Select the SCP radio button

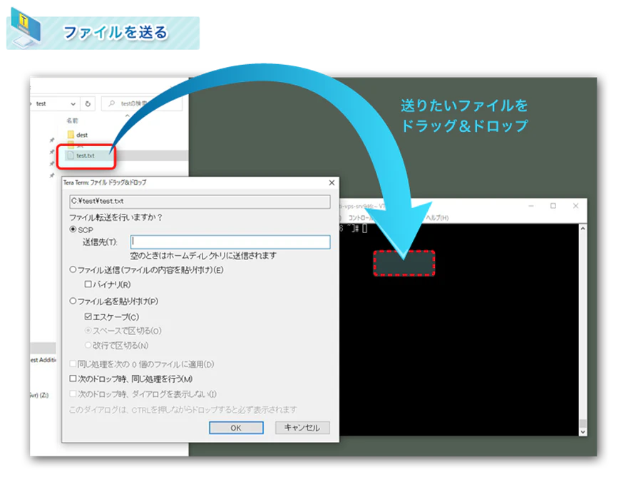pos(73,230)
